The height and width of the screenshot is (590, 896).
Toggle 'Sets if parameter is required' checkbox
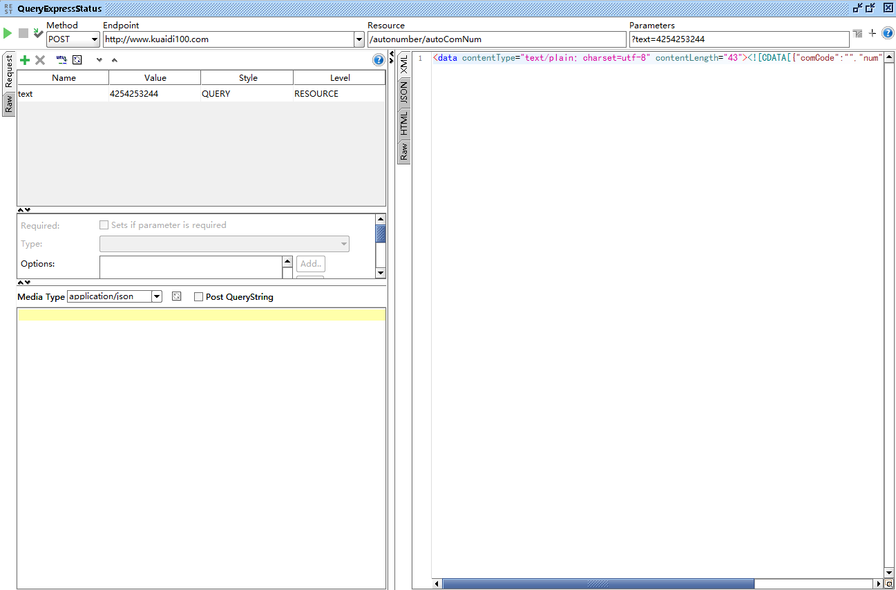(x=104, y=225)
